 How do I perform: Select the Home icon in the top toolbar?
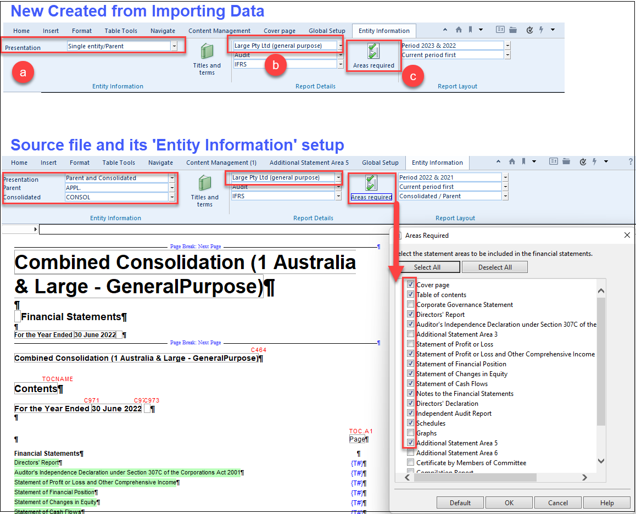coord(459,30)
